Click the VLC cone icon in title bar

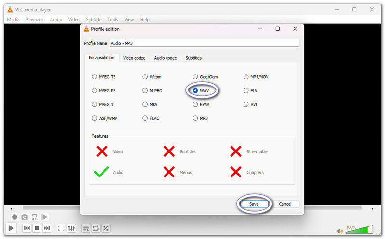(10, 9)
